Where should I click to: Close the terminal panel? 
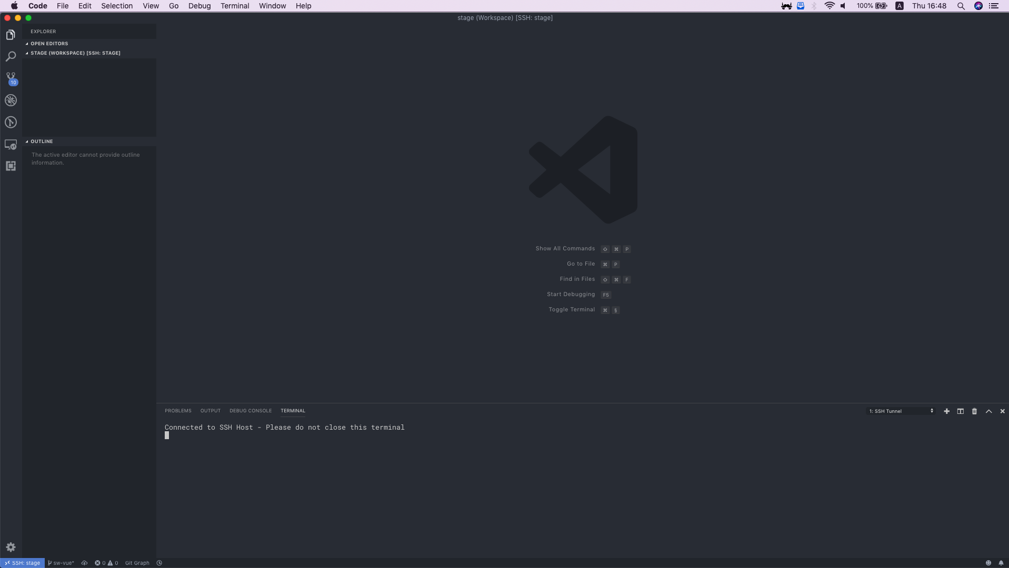pos(1002,411)
